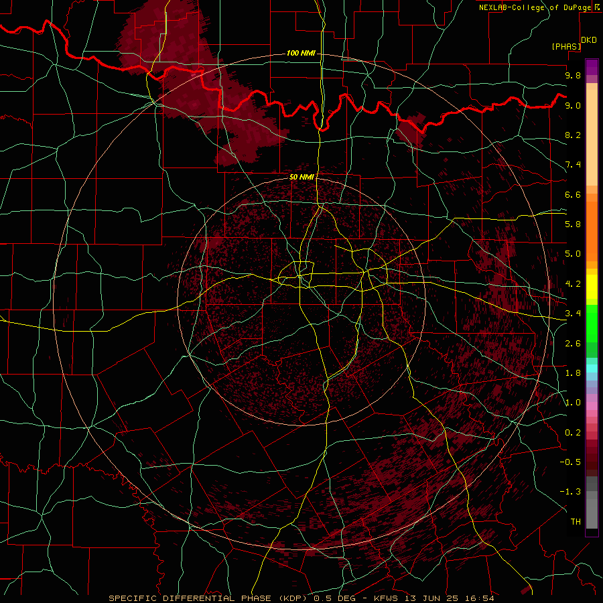
Task: Click the 0.2 scale value
Action: pyautogui.click(x=573, y=433)
